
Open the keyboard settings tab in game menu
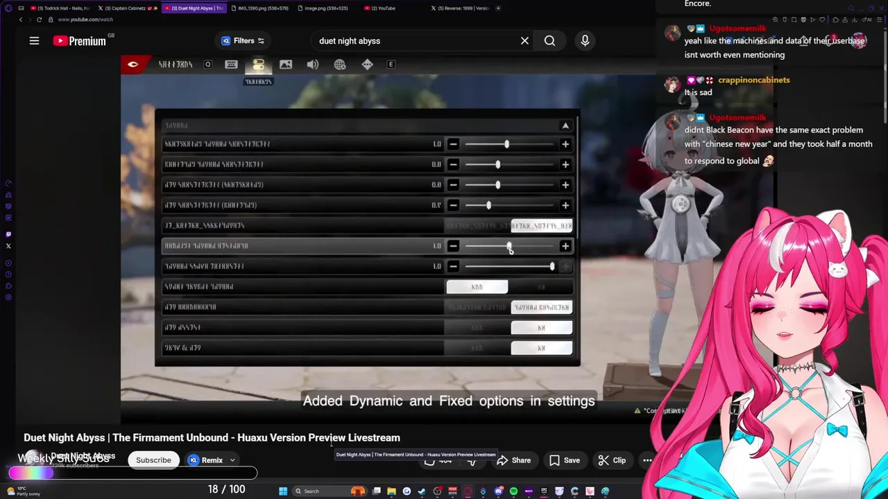point(231,64)
